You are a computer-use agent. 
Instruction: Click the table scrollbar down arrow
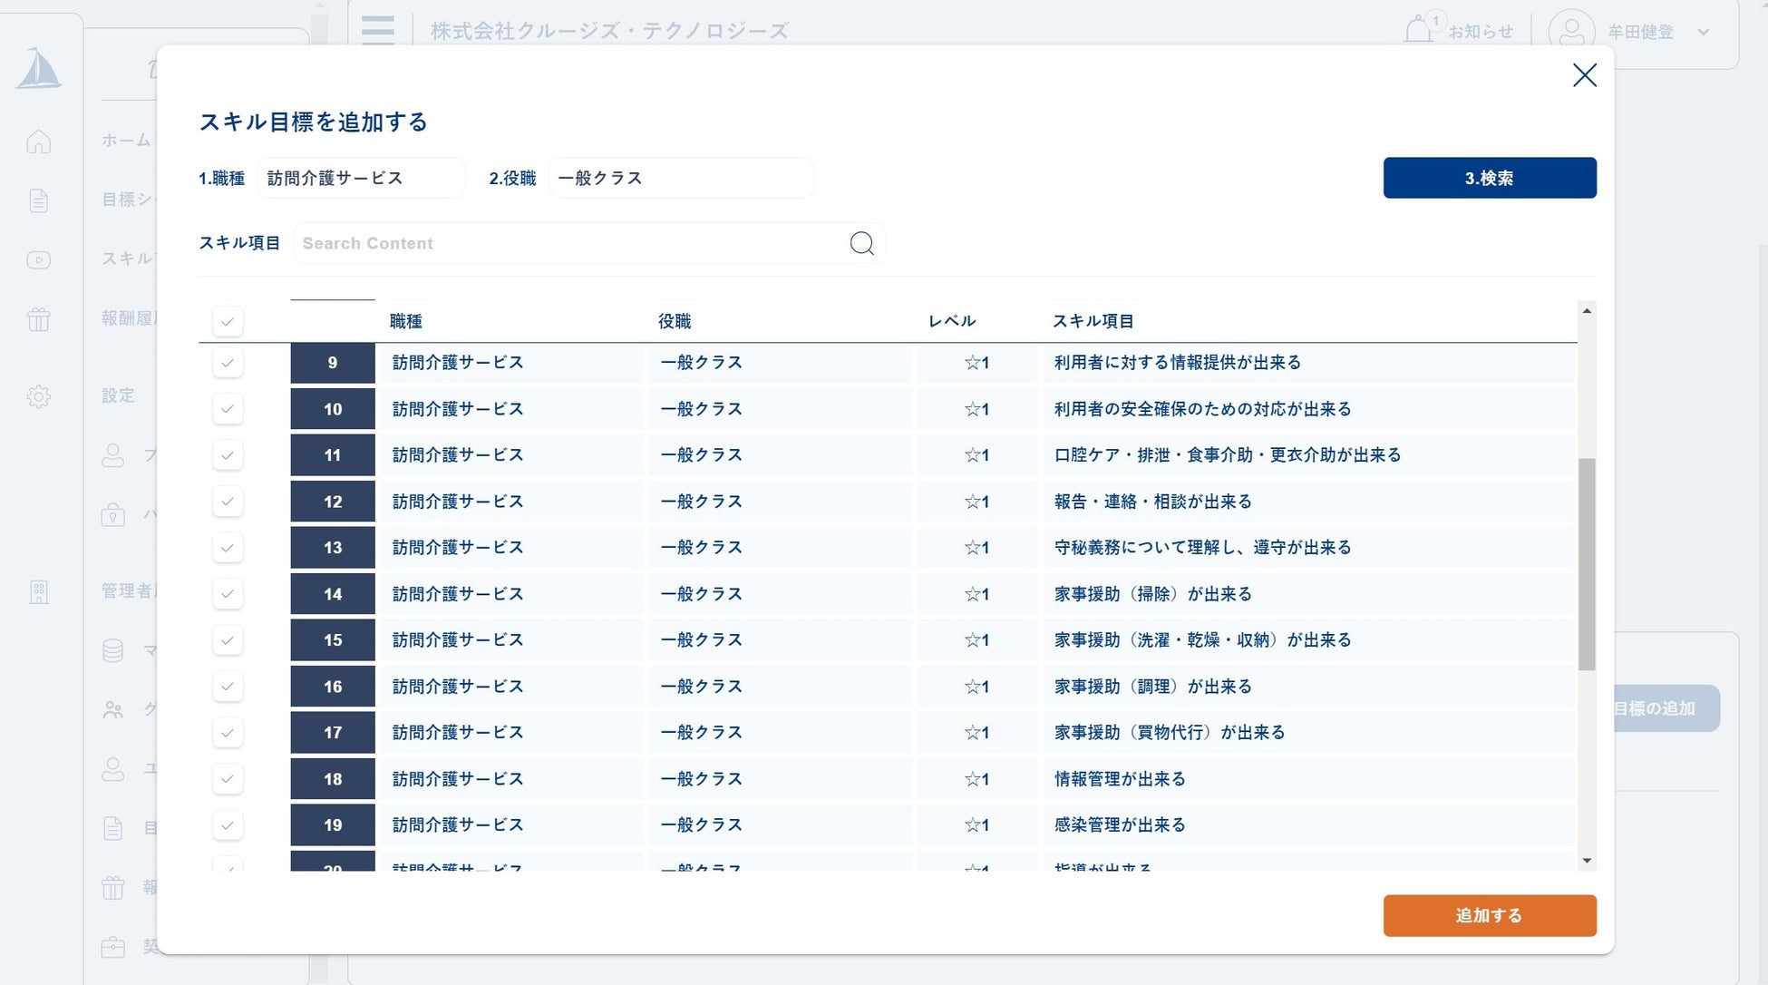[1587, 860]
